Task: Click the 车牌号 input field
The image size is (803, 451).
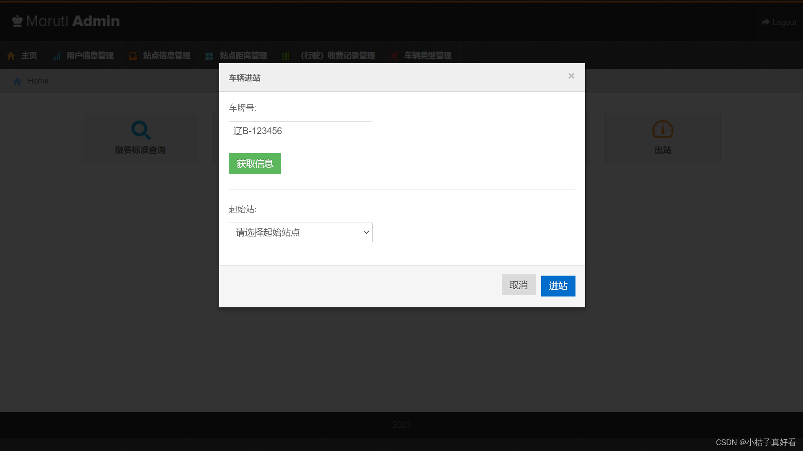Action: [x=300, y=131]
